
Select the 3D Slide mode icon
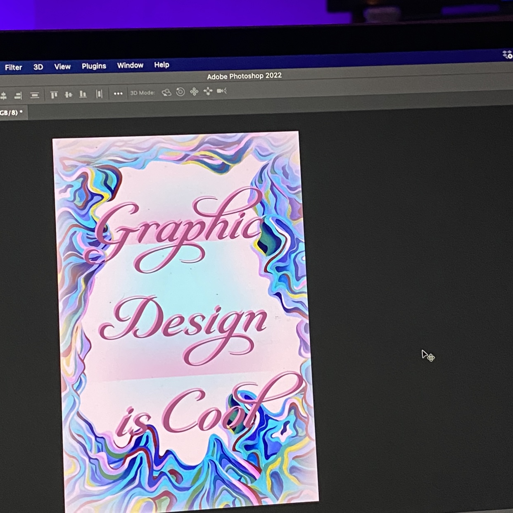208,91
